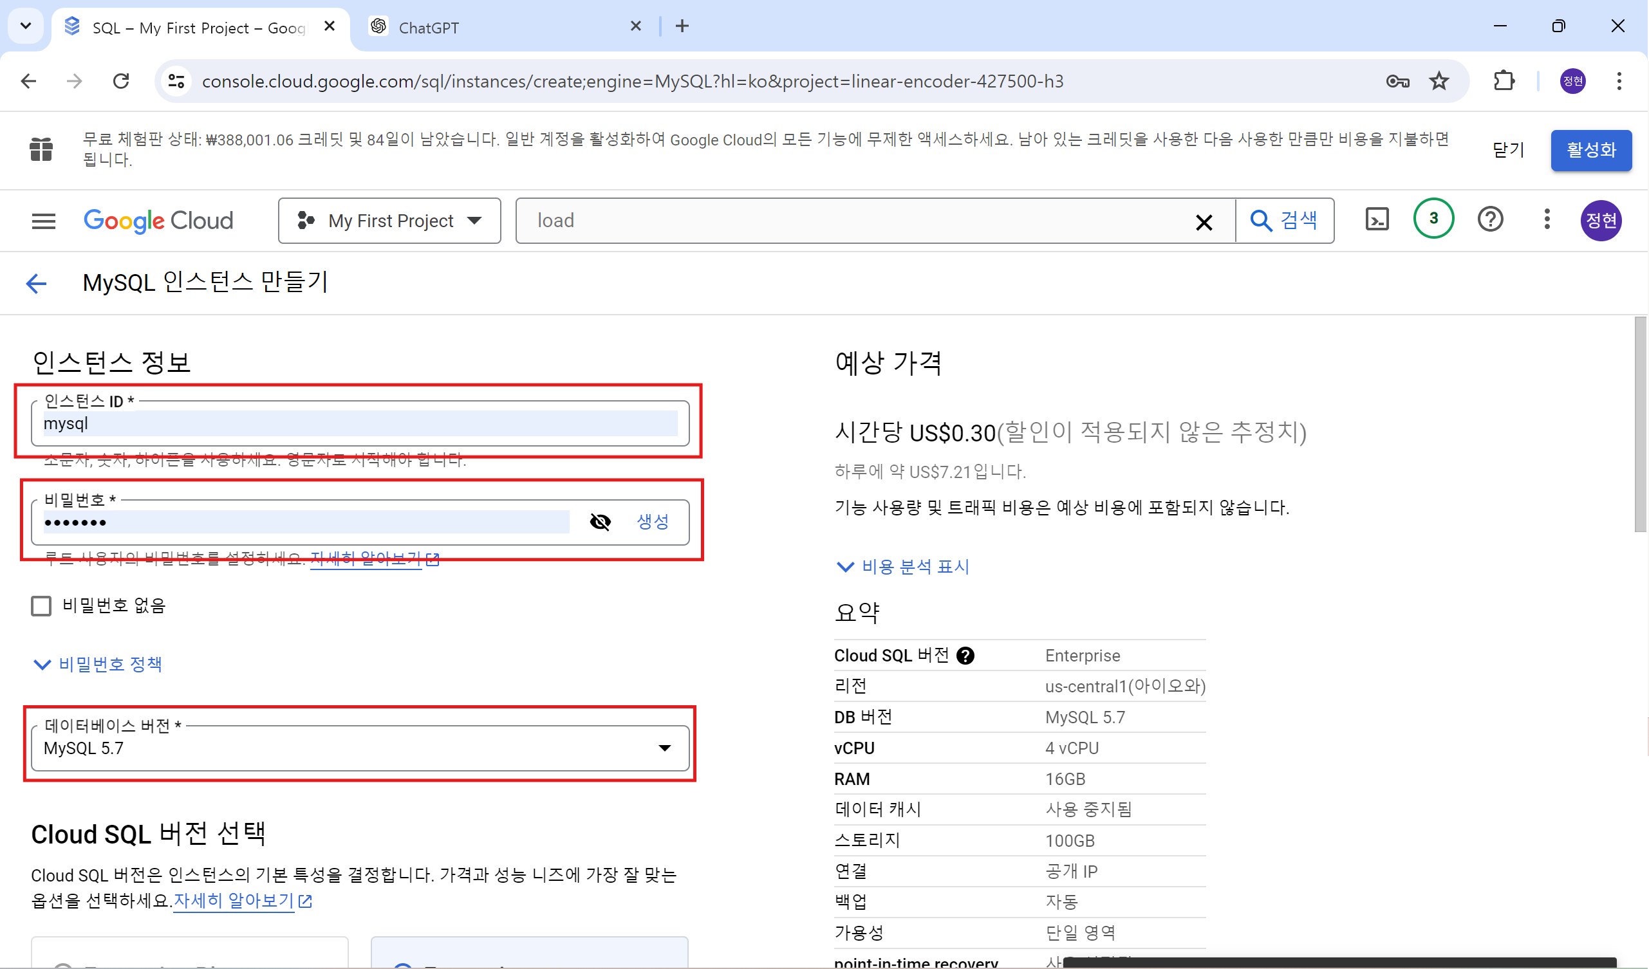Open the help question mark icon
The width and height of the screenshot is (1649, 969).
(x=1490, y=219)
